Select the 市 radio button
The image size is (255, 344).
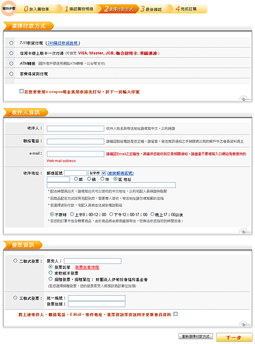pos(102,179)
